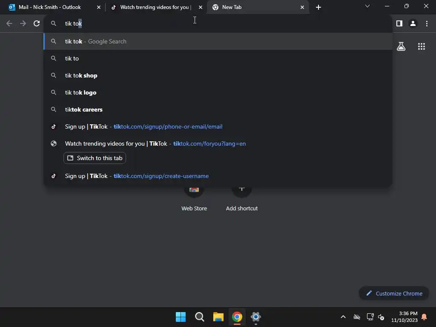Open Chrome side panel icon
This screenshot has height=327, width=436.
point(399,24)
